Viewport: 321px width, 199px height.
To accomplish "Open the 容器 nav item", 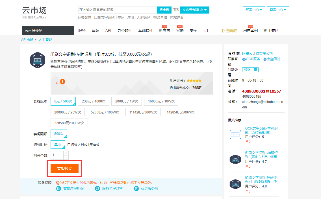I will tap(180, 31).
